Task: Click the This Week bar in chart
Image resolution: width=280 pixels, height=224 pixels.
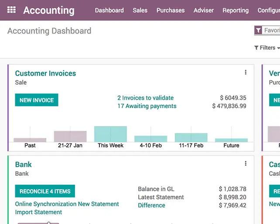Action: pyautogui.click(x=110, y=134)
